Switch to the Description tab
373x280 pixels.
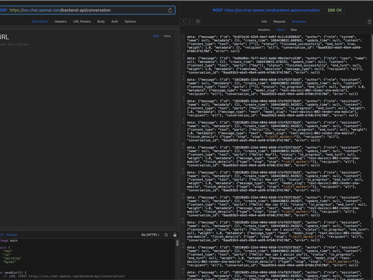coord(40,22)
